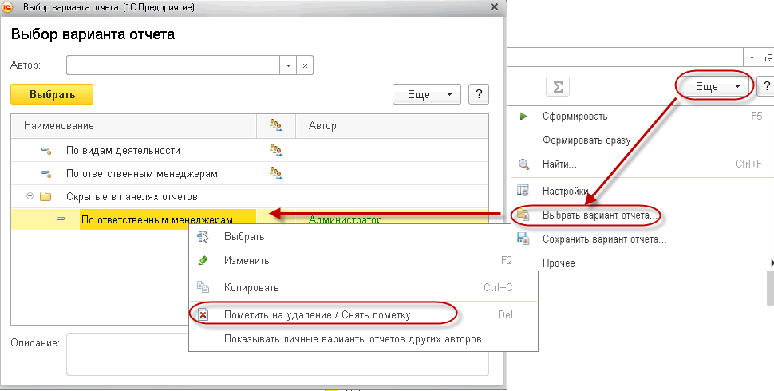Click the Сохранить вариант отчета disk icon

click(523, 239)
